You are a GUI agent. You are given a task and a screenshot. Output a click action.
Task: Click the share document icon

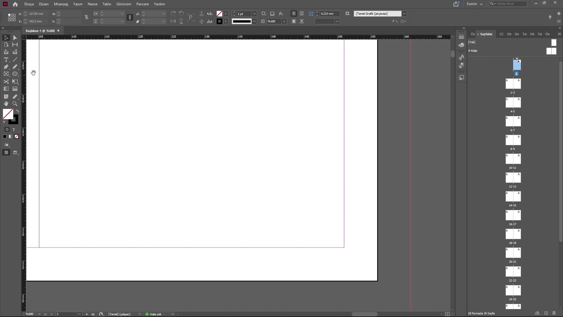(x=456, y=4)
